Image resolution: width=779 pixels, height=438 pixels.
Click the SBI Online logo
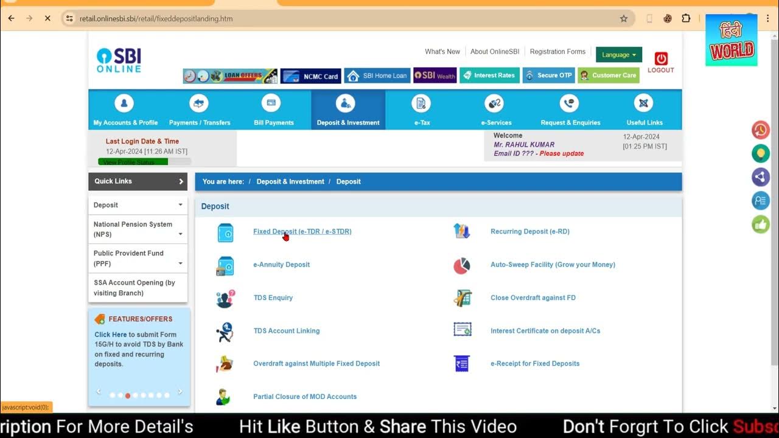coord(119,61)
